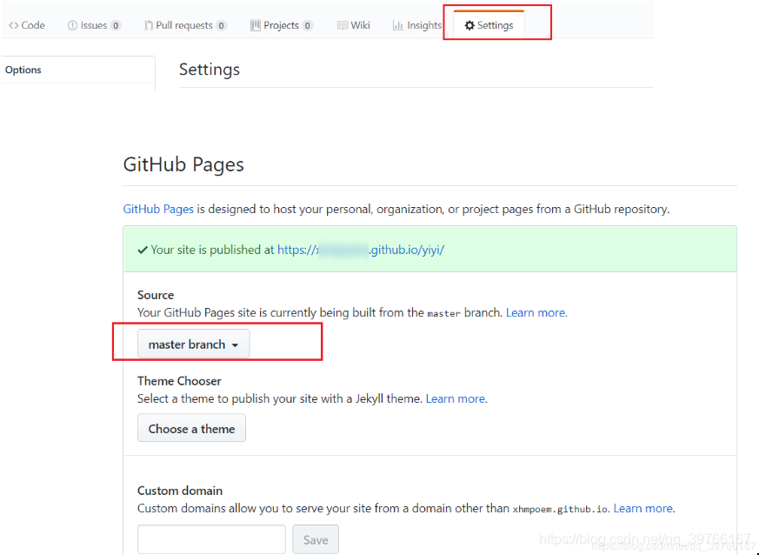Open Learn more link for Jekyll theme
The height and width of the screenshot is (555, 759).
click(x=456, y=398)
